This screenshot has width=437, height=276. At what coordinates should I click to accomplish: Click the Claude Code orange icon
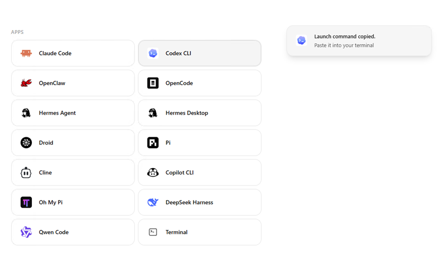[26, 53]
